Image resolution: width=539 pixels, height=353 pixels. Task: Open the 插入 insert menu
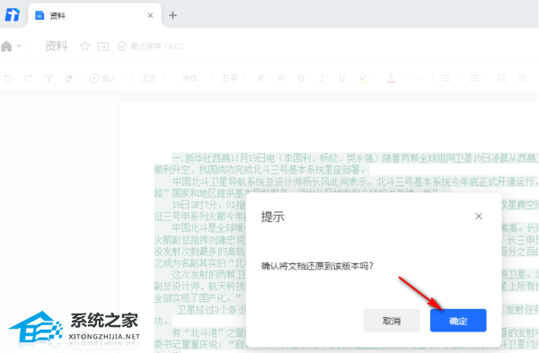(x=106, y=78)
